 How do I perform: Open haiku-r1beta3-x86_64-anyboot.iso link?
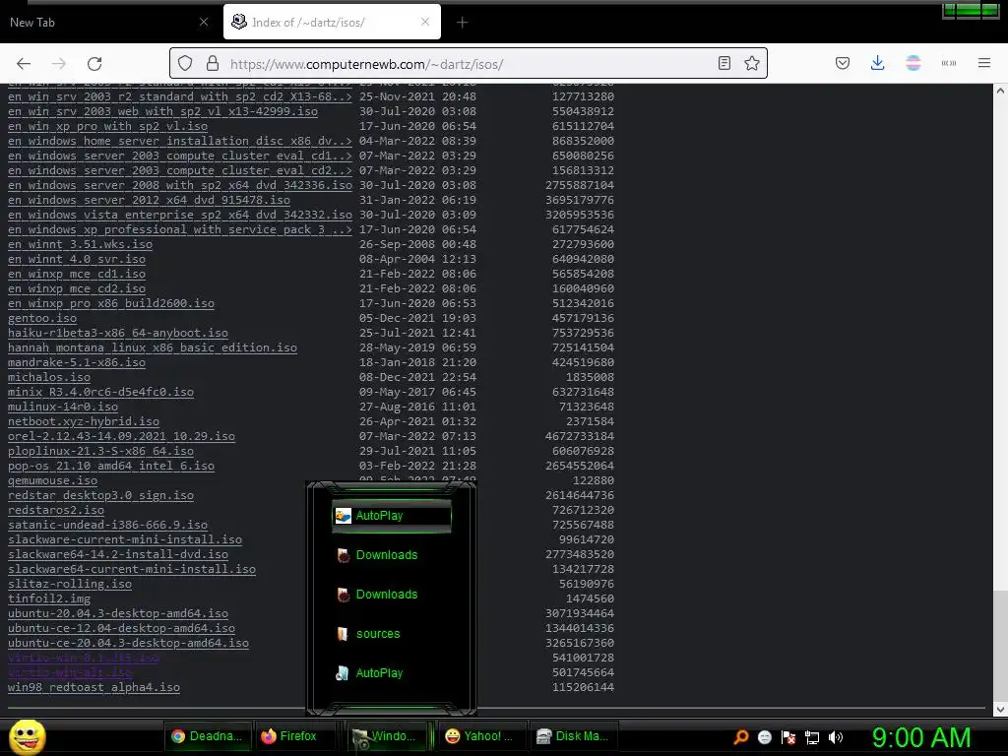(118, 333)
